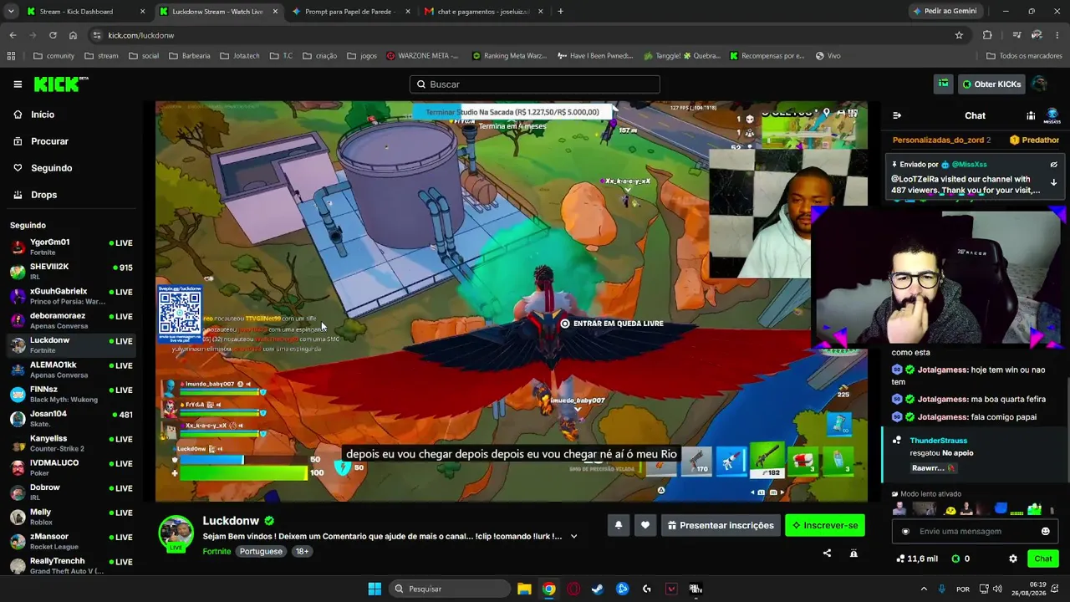Reload the page
Screen dimensions: 1070x602
(53, 35)
